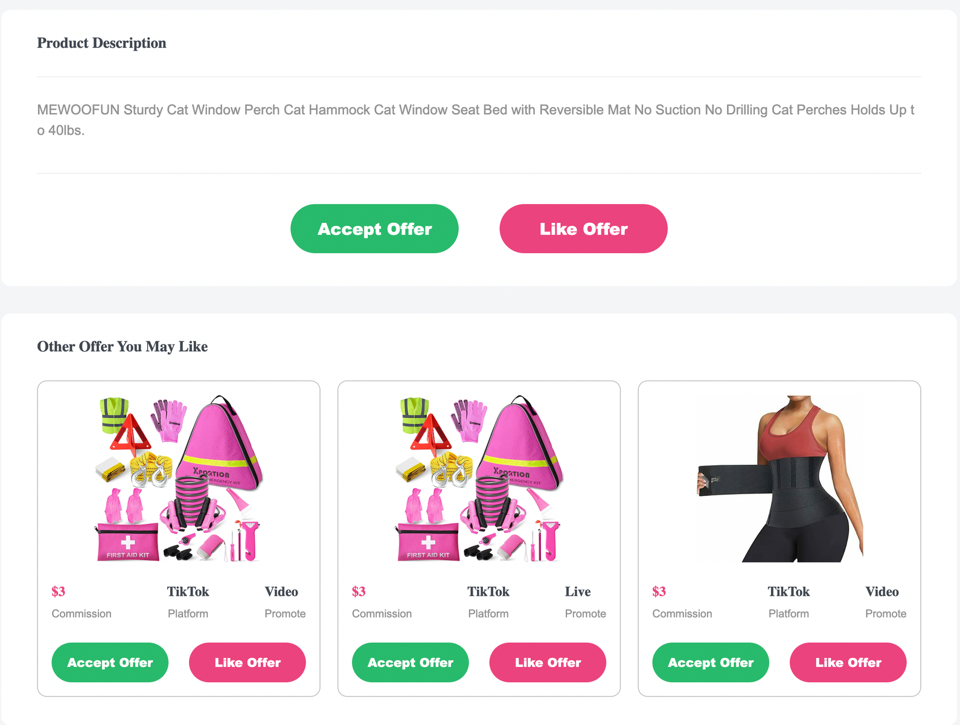This screenshot has width=960, height=725.
Task: Click the Video promote label on the waist trainer card
Action: pyautogui.click(x=882, y=591)
